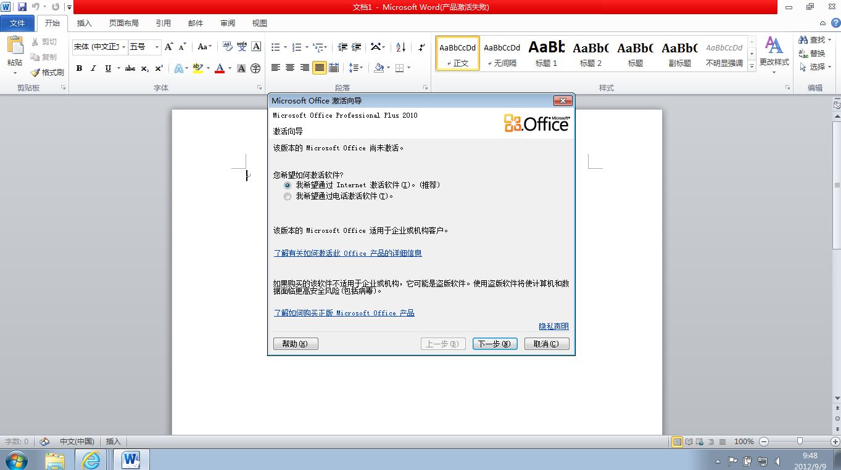841x470 pixels.
Task: Align text to the right
Action: (304, 68)
